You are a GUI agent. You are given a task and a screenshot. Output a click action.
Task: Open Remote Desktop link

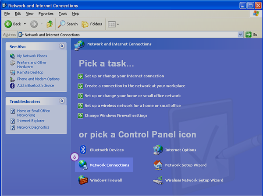(30, 73)
